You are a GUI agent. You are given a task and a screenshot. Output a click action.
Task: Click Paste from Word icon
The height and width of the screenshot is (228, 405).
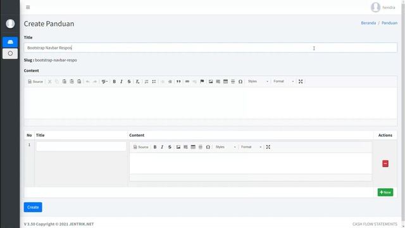pyautogui.click(x=79, y=82)
